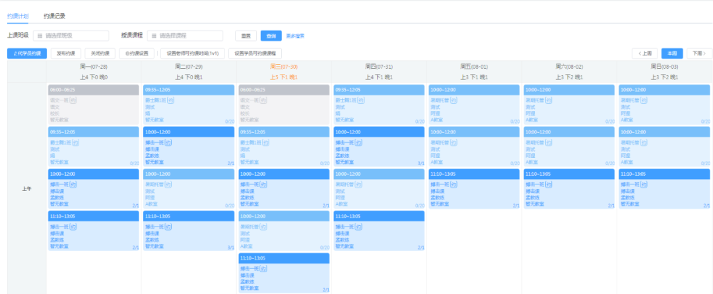Click 约 badge in Thursday 10:00 暑期托管 card
Viewport: 713px width, 294px height.
358,185
